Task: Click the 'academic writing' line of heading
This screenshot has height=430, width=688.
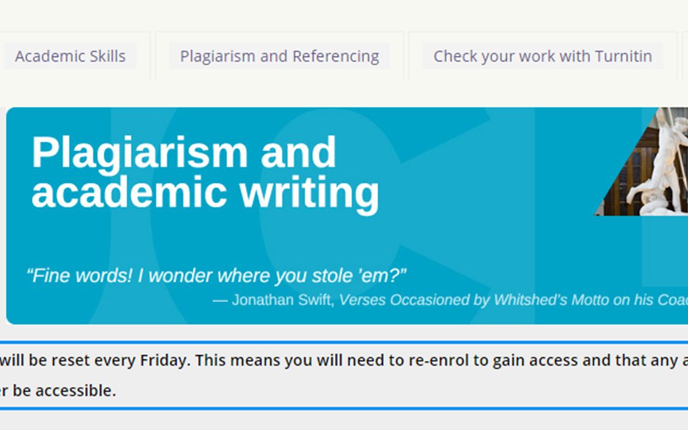Action: tap(205, 193)
